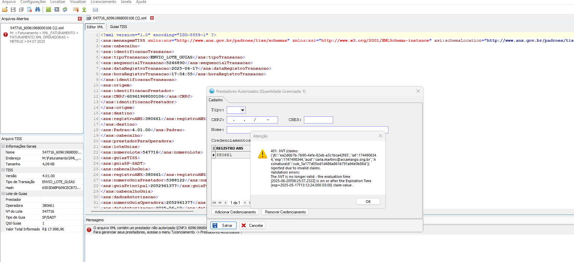Click the red error icon in Mensagens panel
The width and height of the screenshot is (574, 262).
(x=89, y=230)
